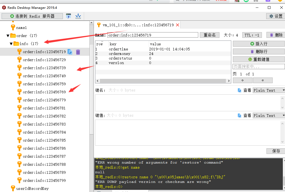Open key name Plain Text view dropdown
285x192 pixels.
[x=269, y=90]
